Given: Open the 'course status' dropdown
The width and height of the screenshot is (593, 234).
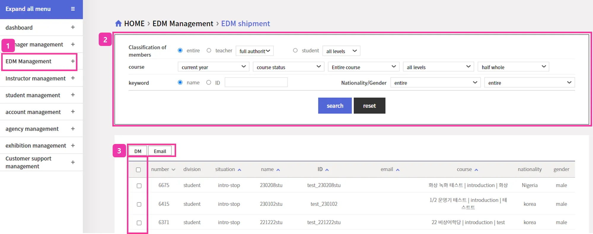Looking at the screenshot, I should click(288, 67).
